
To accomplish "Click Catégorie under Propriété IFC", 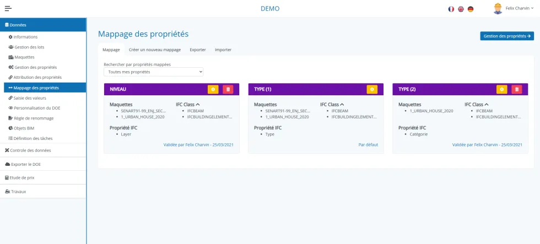I will [419, 134].
